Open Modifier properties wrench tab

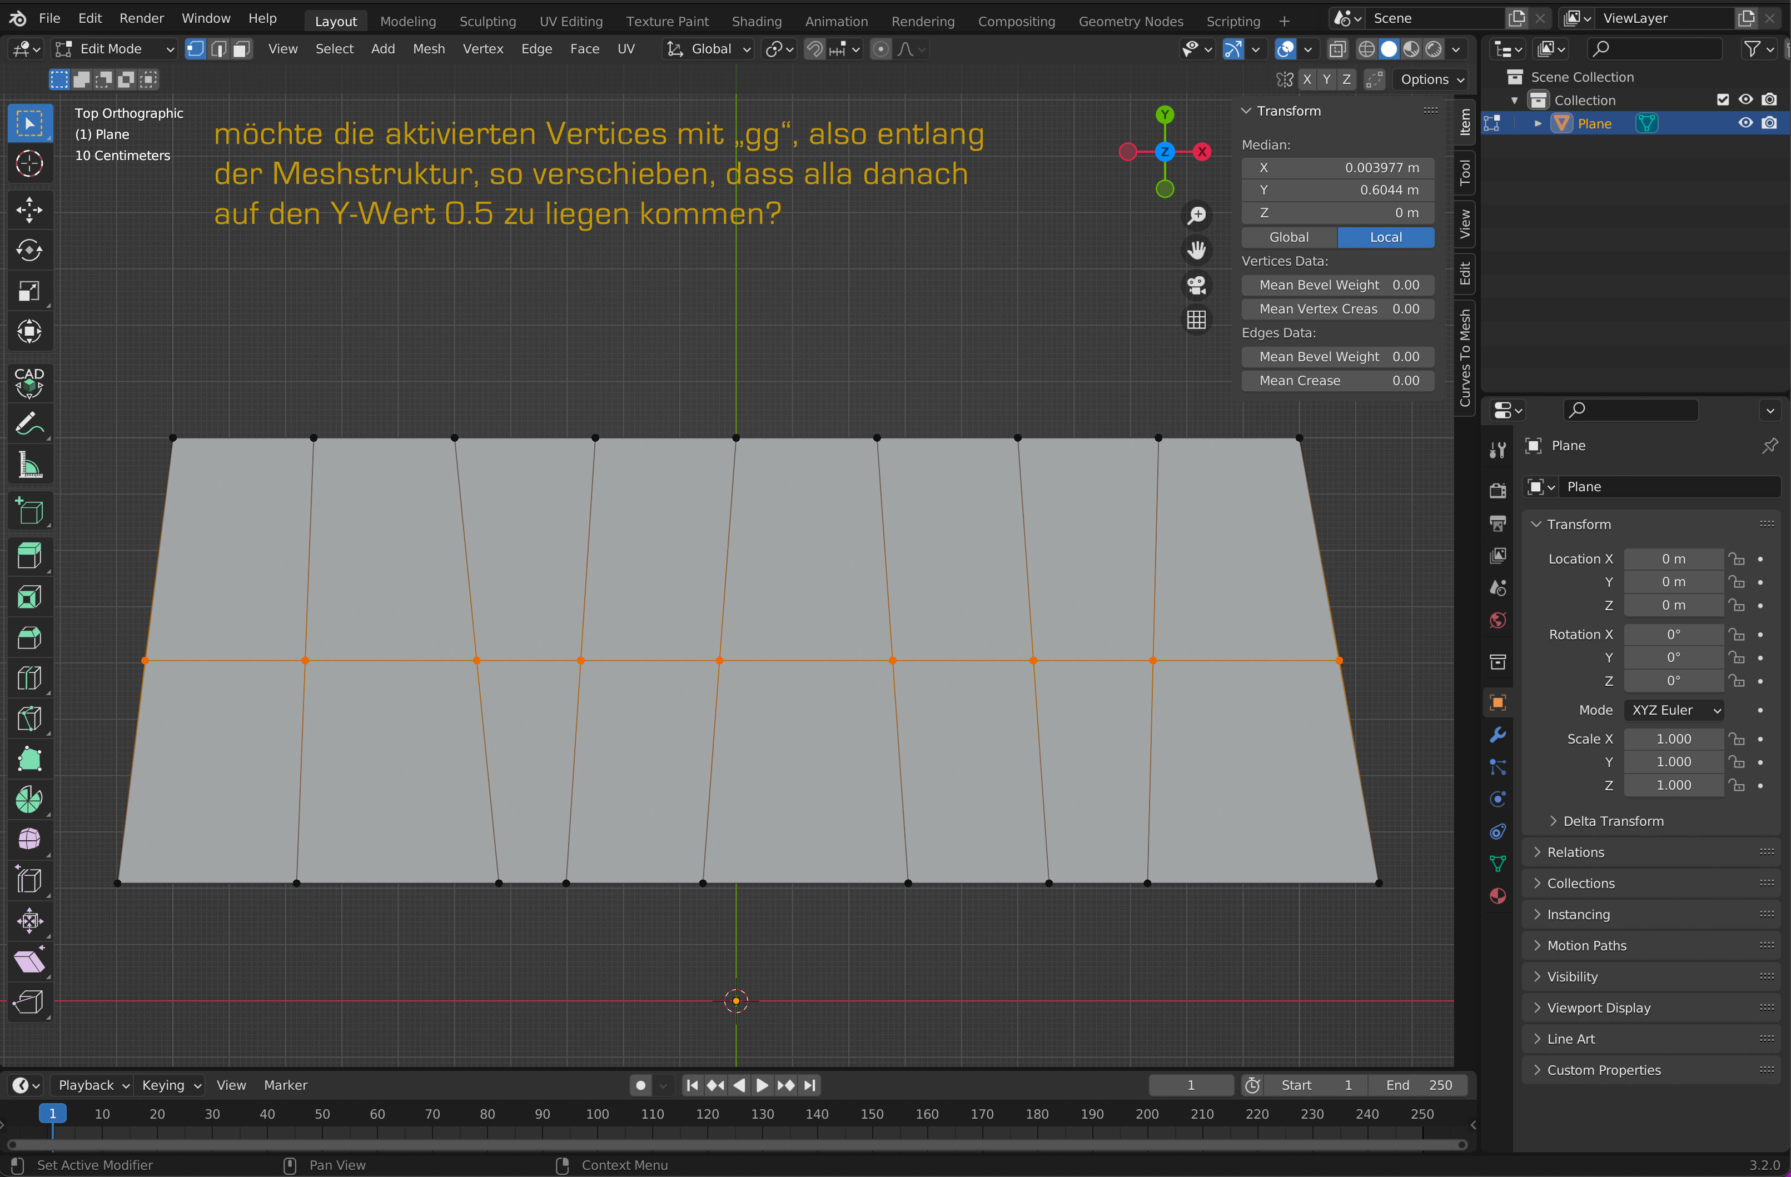pos(1498,735)
